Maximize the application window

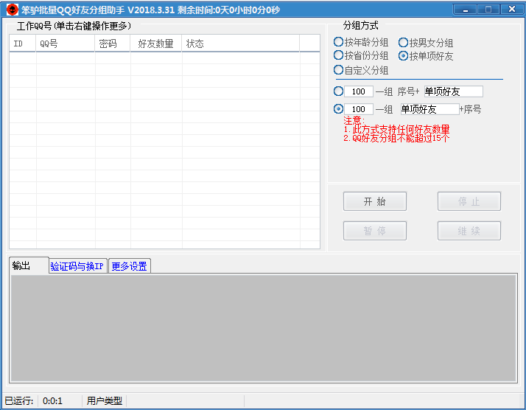[488, 10]
